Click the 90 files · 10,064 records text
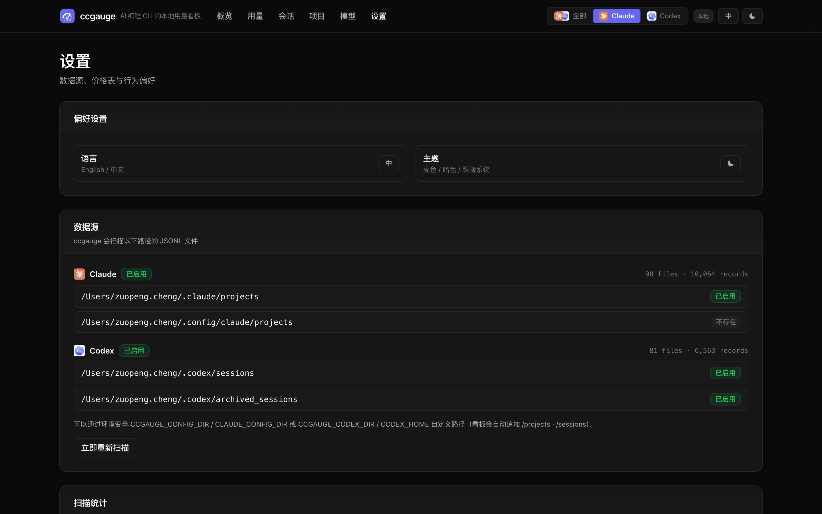Viewport: 822px width, 514px height. (x=696, y=274)
